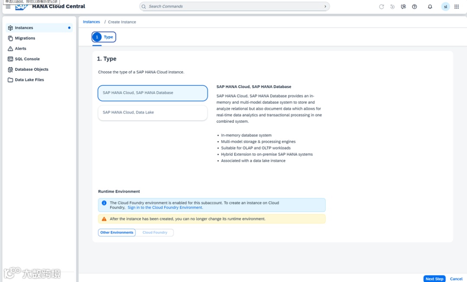Click 'Suitable for OLAP and OLTP workloads' bullet
Viewport: 467px width, 282px height.
(256, 148)
